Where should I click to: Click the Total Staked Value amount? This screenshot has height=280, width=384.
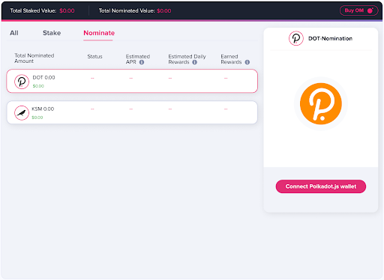point(67,10)
